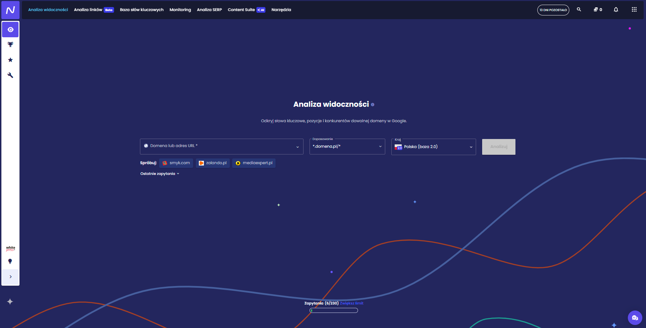Click the star icon in sidebar

click(x=10, y=60)
